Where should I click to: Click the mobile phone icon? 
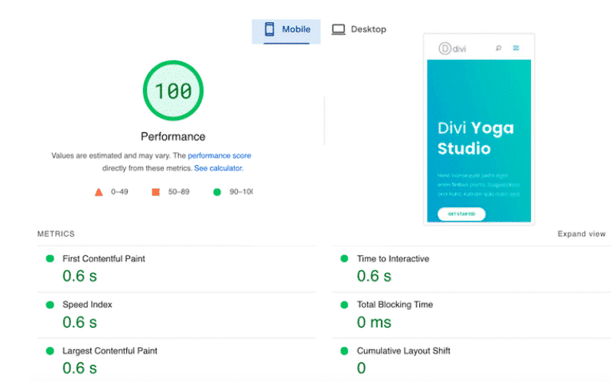click(269, 29)
